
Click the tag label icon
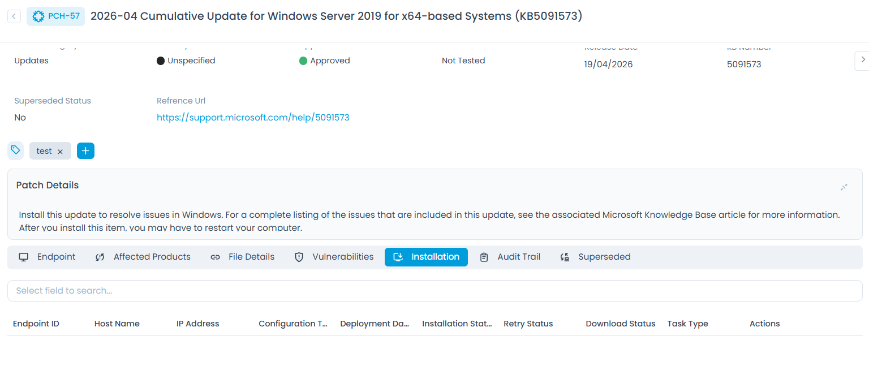pos(16,150)
